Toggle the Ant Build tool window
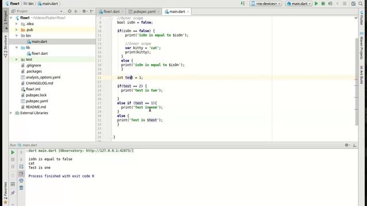 362,75
